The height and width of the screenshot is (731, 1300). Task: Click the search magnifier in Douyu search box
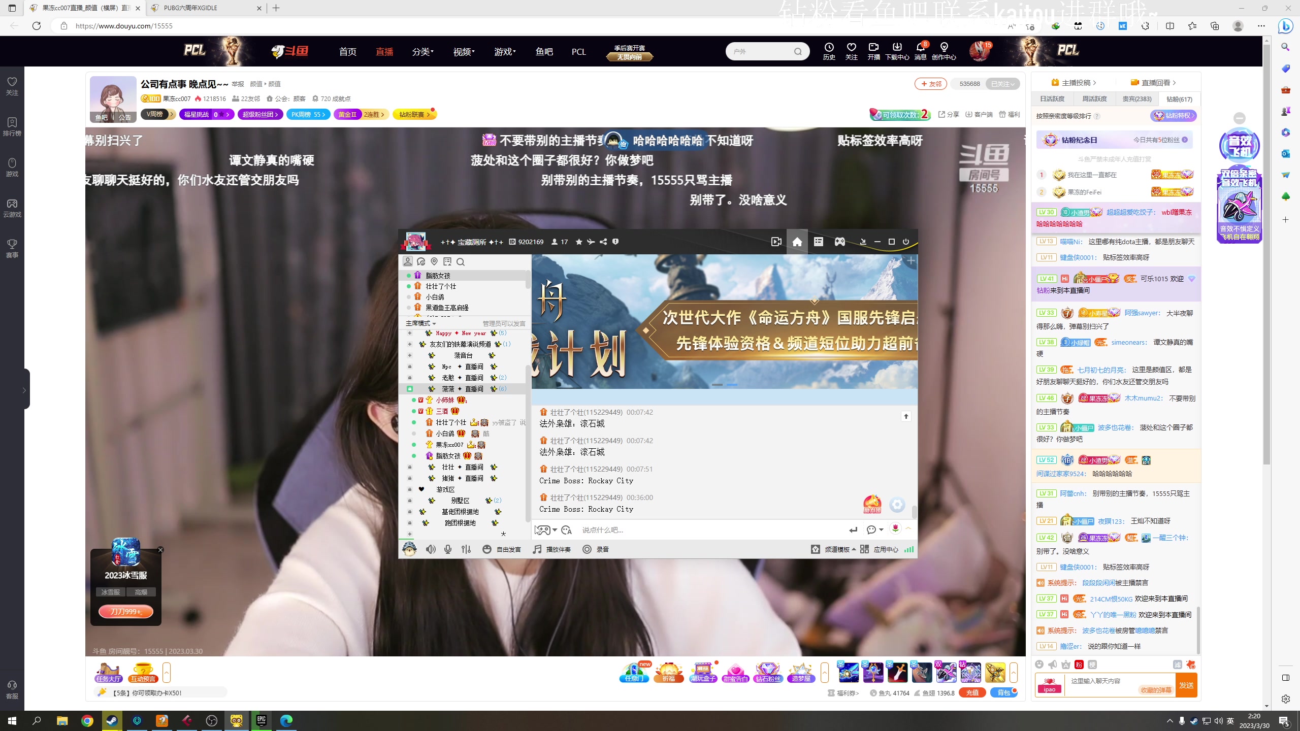point(798,51)
